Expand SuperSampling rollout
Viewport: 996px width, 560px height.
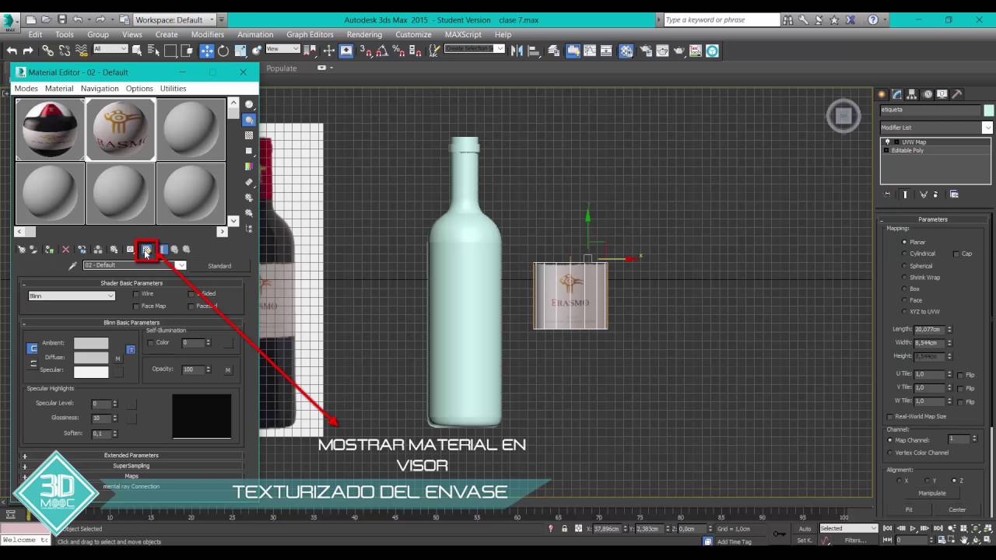(131, 466)
